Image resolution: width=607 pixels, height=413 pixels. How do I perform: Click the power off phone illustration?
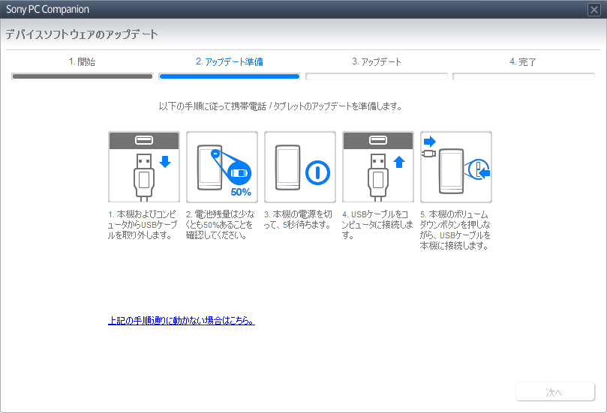coord(300,166)
